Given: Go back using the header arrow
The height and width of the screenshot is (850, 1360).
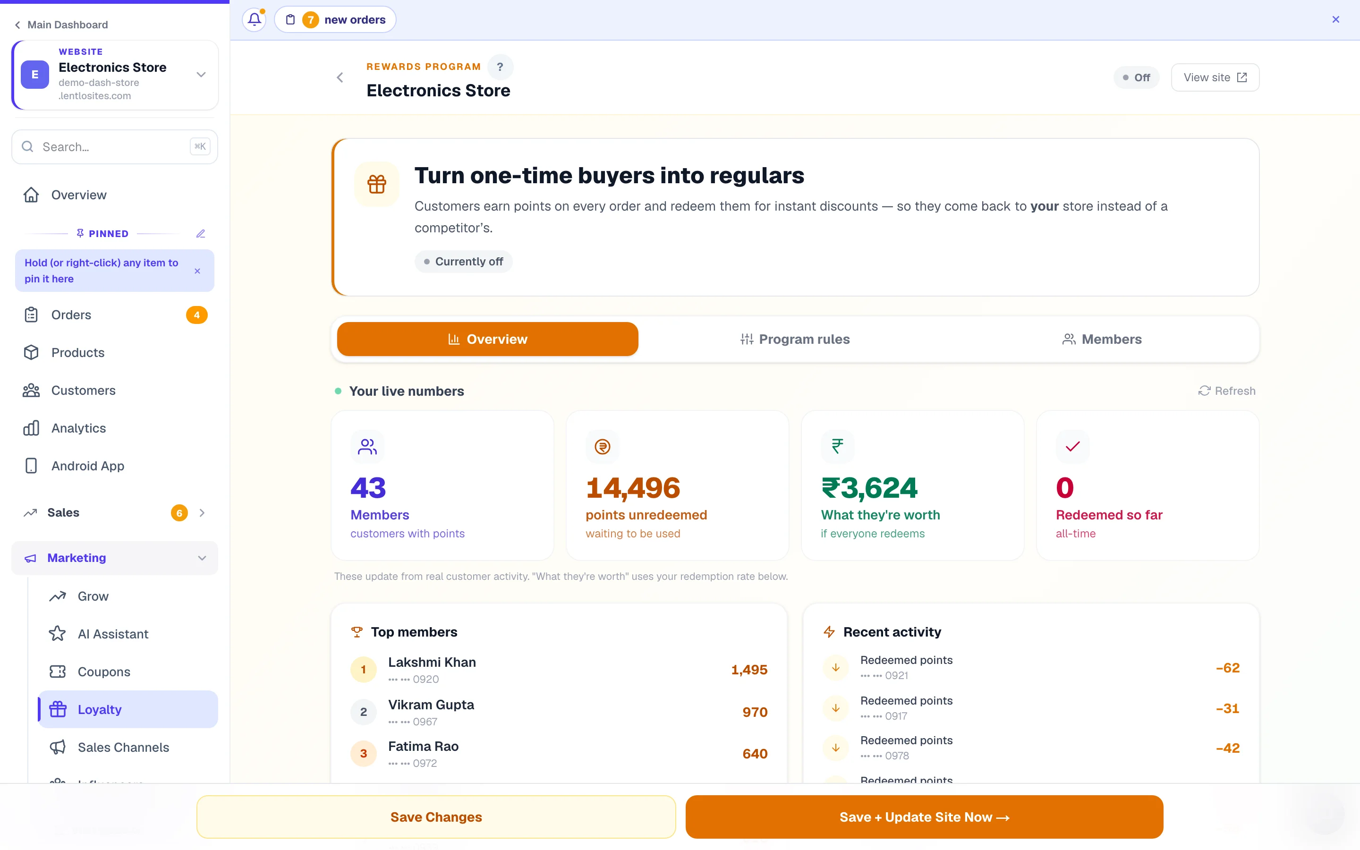Looking at the screenshot, I should pyautogui.click(x=340, y=77).
